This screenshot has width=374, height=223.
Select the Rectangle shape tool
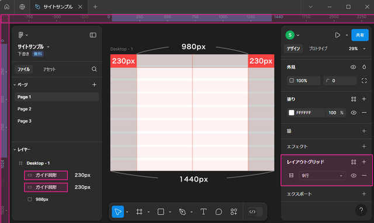161,211
